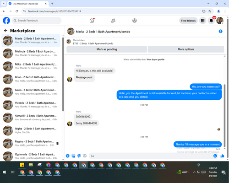Click Maria's avatar in chat header
Screen dimensions: 229x183
click(71, 31)
